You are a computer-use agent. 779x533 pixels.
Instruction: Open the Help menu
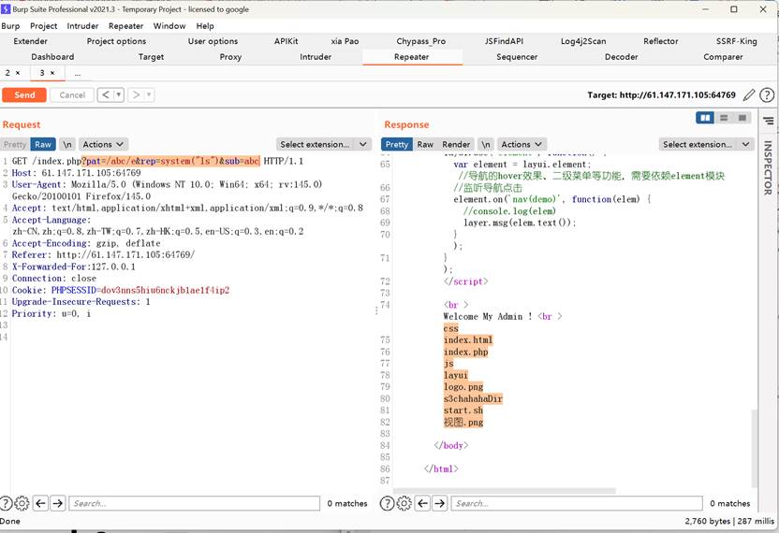coord(205,26)
